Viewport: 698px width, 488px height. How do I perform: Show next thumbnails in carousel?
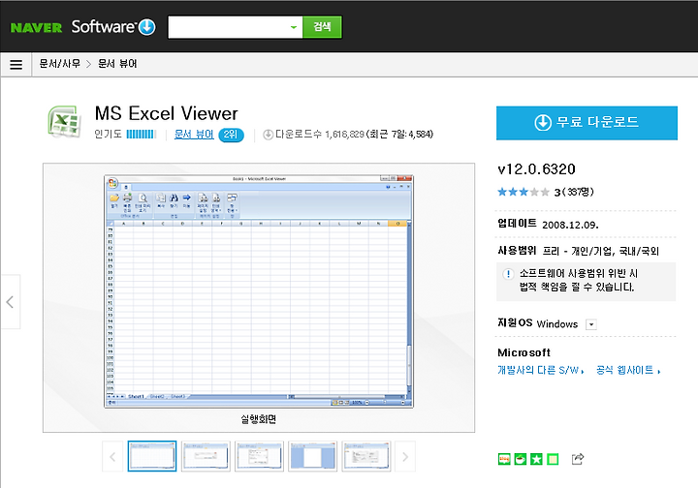tap(404, 456)
